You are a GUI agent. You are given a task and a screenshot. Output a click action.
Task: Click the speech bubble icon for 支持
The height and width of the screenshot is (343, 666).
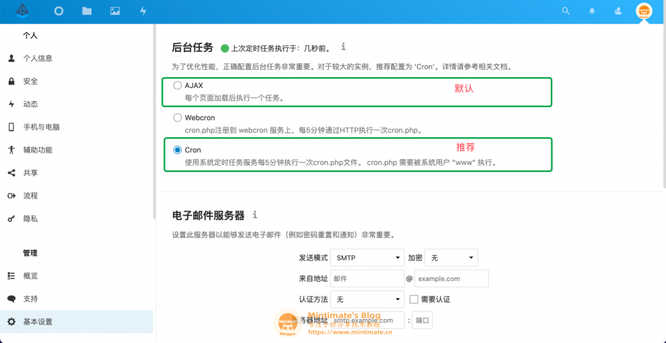click(11, 299)
